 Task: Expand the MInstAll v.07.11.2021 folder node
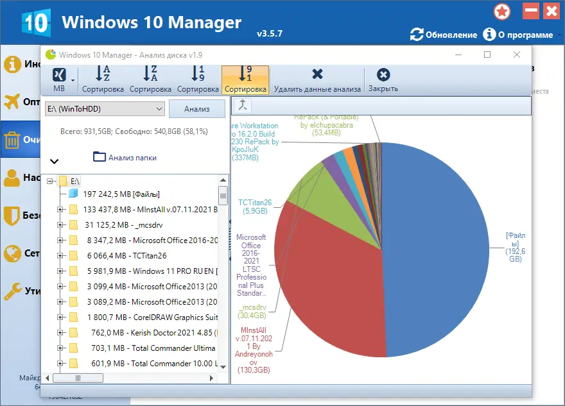pos(60,210)
